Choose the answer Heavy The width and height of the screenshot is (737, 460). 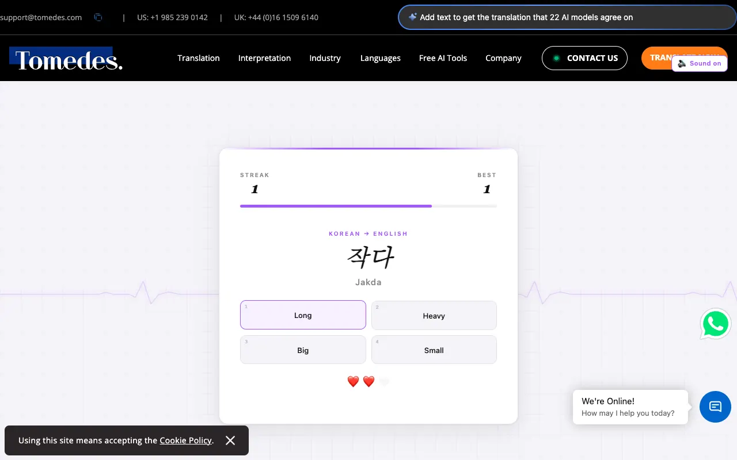tap(434, 315)
